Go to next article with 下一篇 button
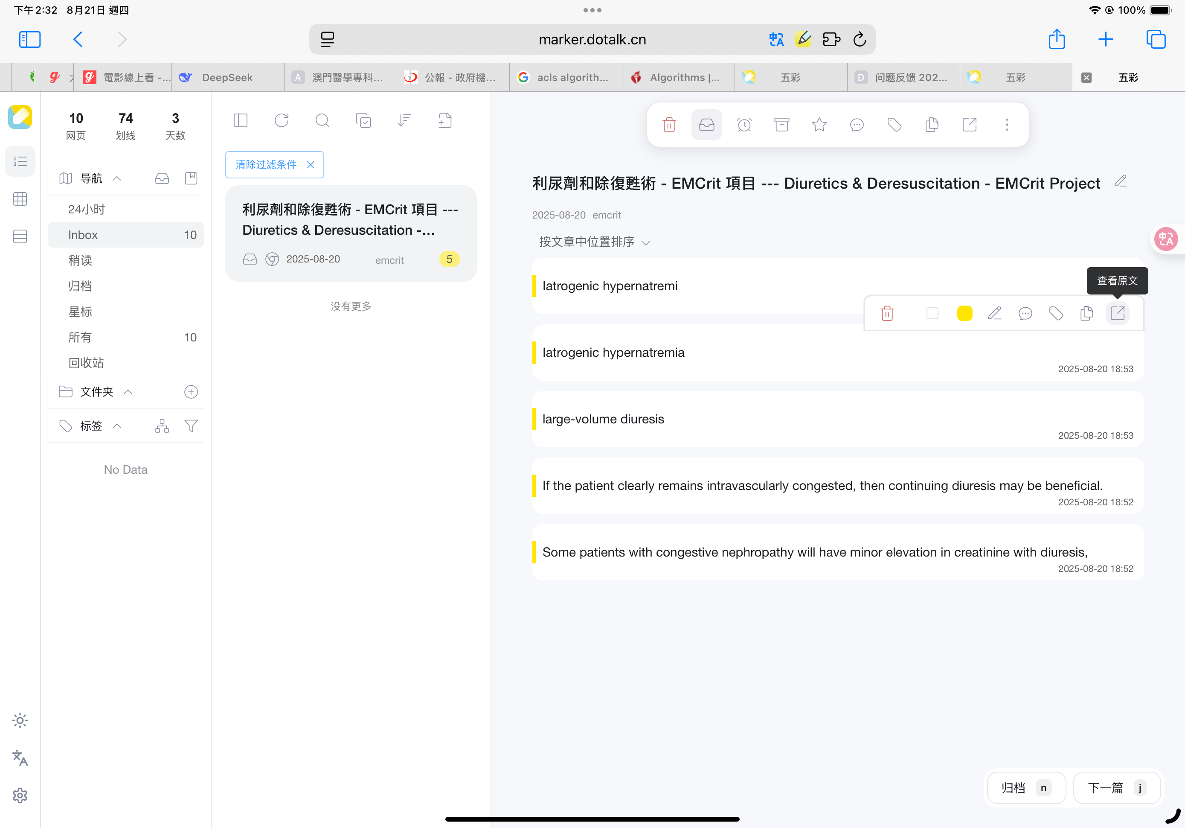This screenshot has width=1185, height=828. (x=1117, y=788)
